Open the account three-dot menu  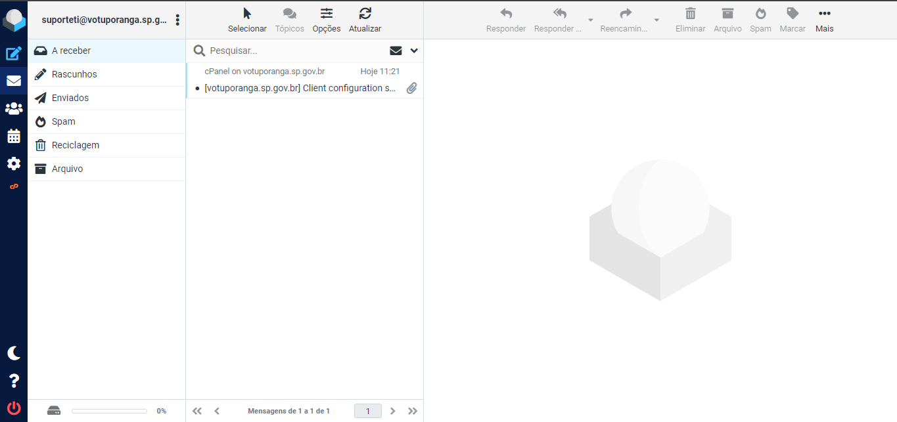click(x=177, y=20)
